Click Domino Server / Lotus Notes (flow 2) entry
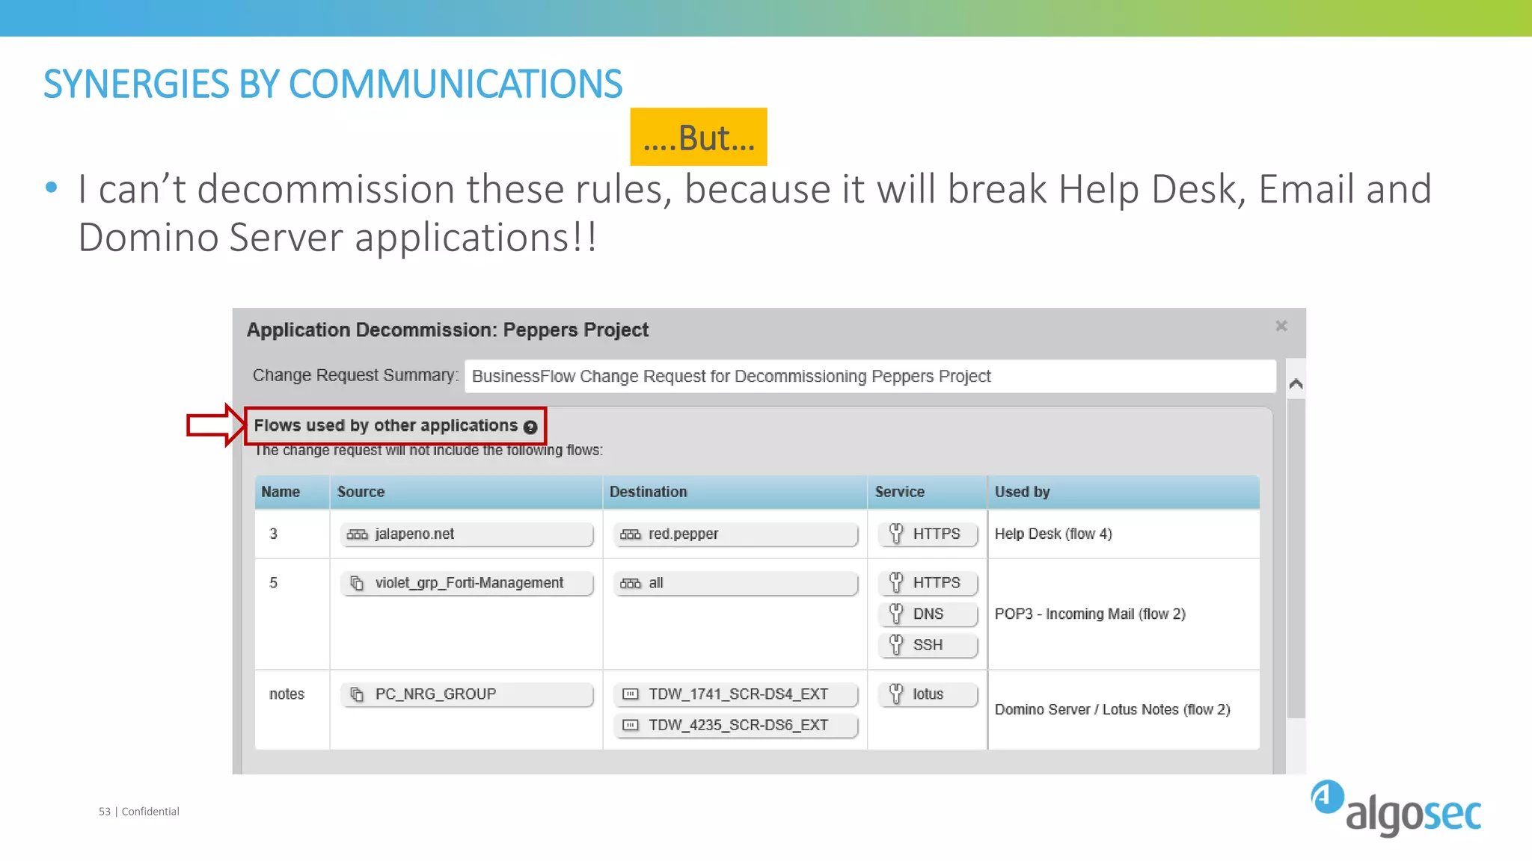 click(1112, 709)
